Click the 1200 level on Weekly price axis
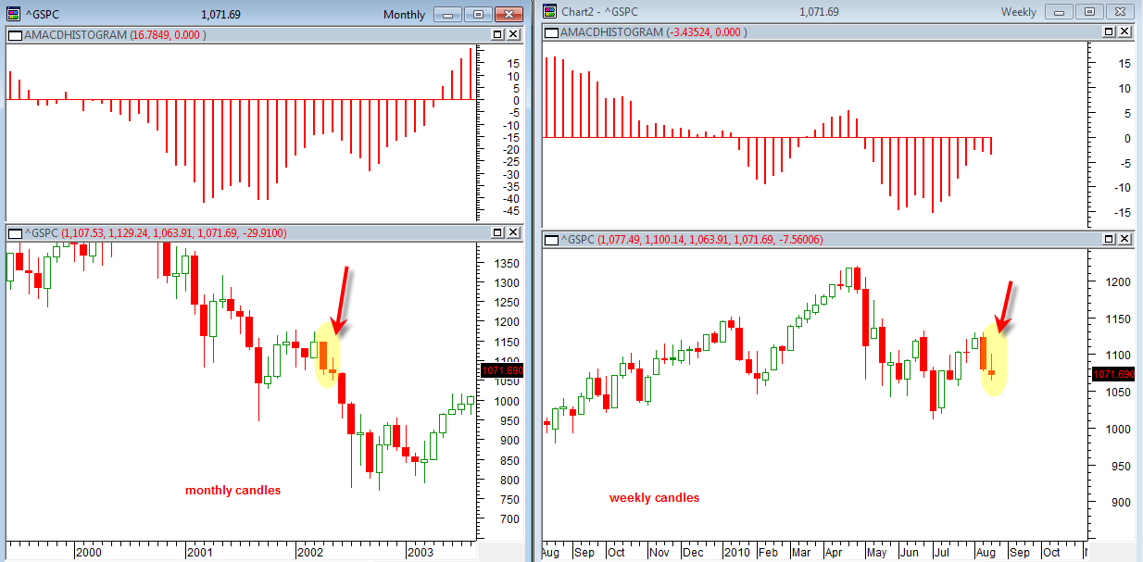Screen dimensions: 1143x562 pos(1116,281)
